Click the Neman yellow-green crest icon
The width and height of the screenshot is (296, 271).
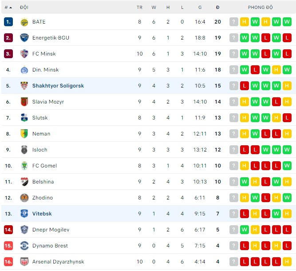(24, 134)
